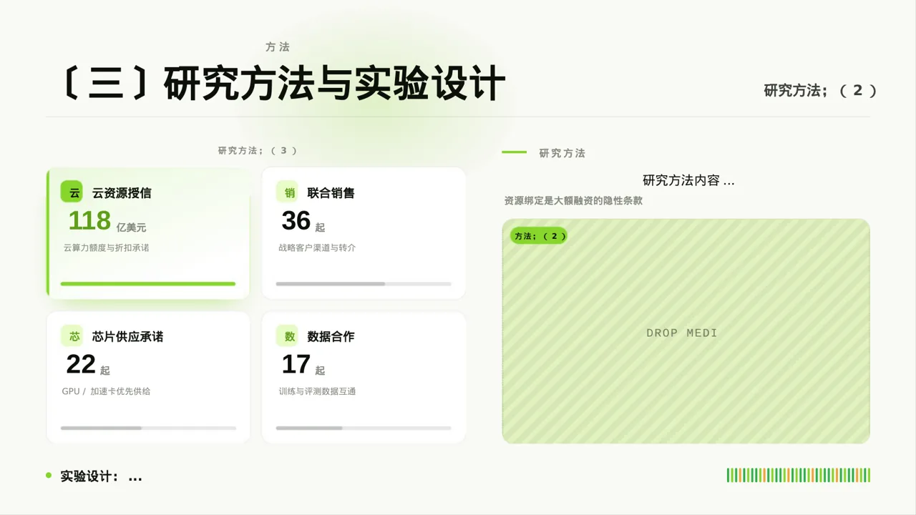Click the 36 起 value

click(303, 221)
